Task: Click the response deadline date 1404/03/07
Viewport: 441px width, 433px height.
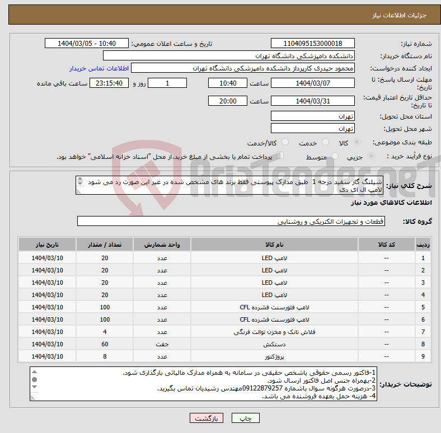Action: 312,83
